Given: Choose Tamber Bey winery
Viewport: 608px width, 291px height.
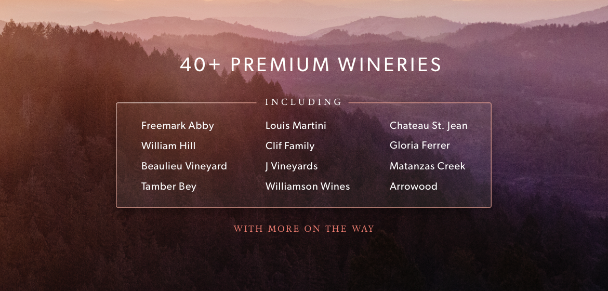Looking at the screenshot, I should (168, 187).
